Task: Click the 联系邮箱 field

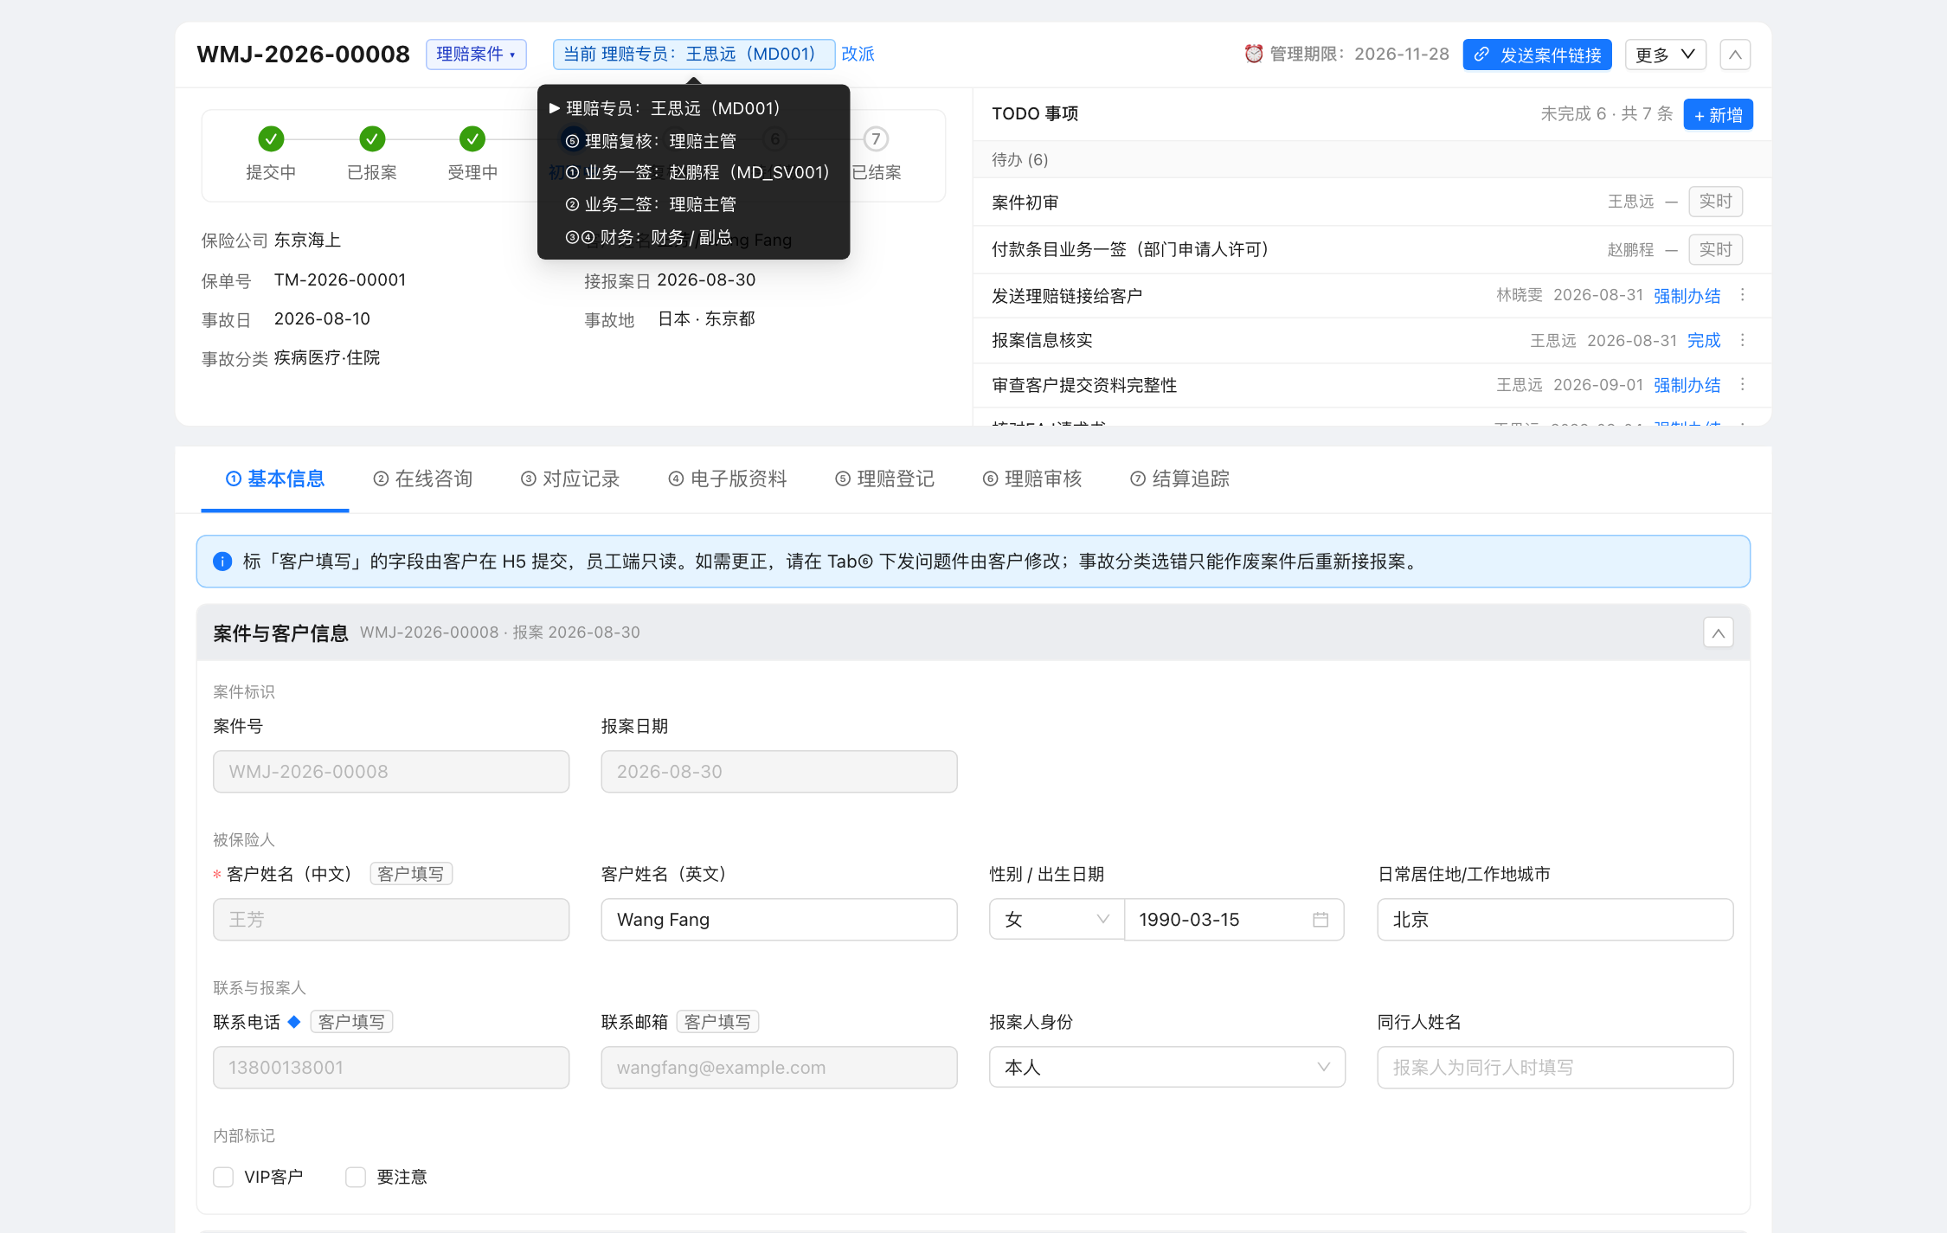Action: 779,1068
